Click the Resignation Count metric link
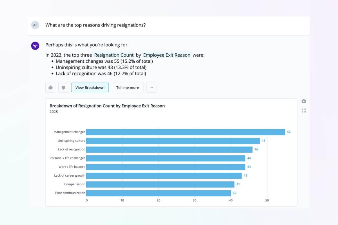The image size is (338, 225). pyautogui.click(x=114, y=55)
